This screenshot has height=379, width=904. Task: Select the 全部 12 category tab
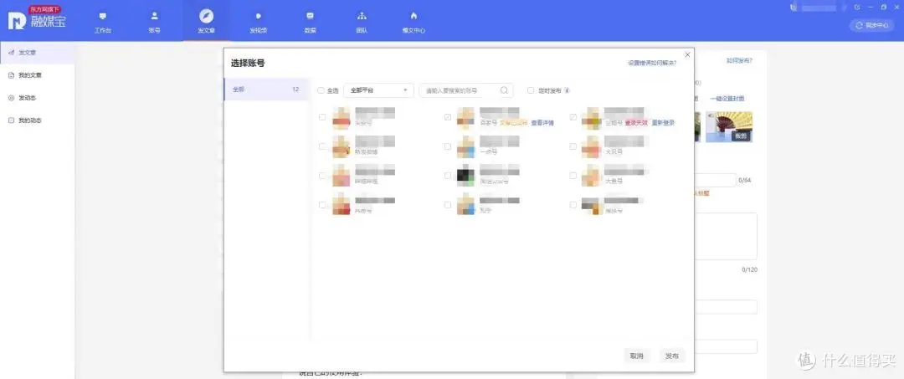click(266, 90)
